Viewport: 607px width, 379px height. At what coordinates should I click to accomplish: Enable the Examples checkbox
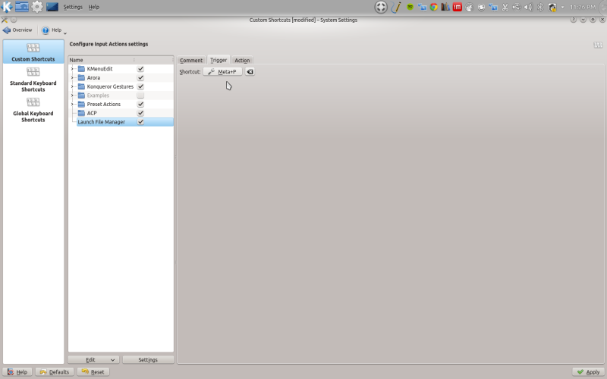(140, 96)
